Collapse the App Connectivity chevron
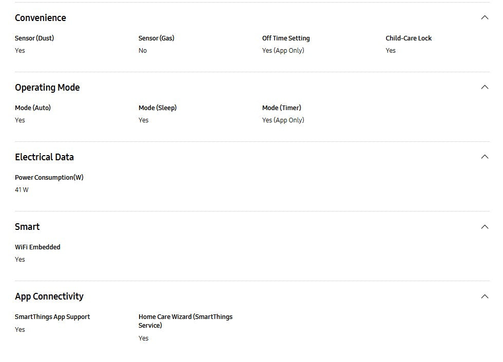 [485, 296]
